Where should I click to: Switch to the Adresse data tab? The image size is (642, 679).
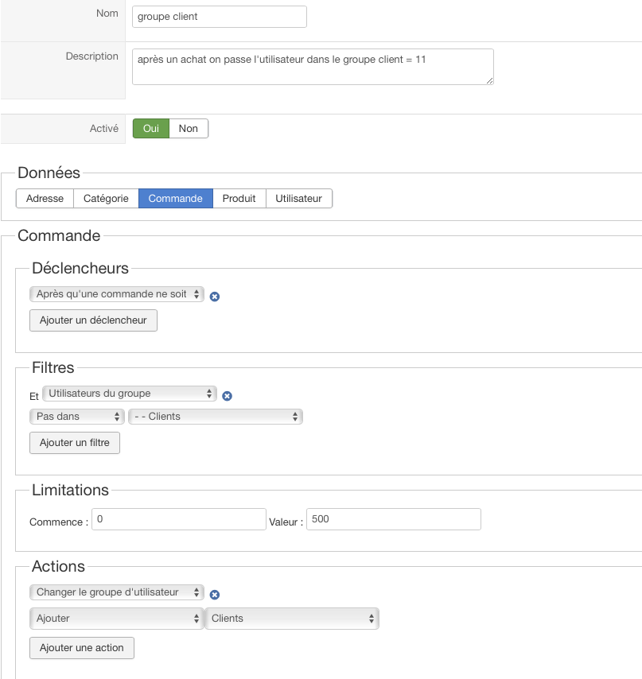45,199
